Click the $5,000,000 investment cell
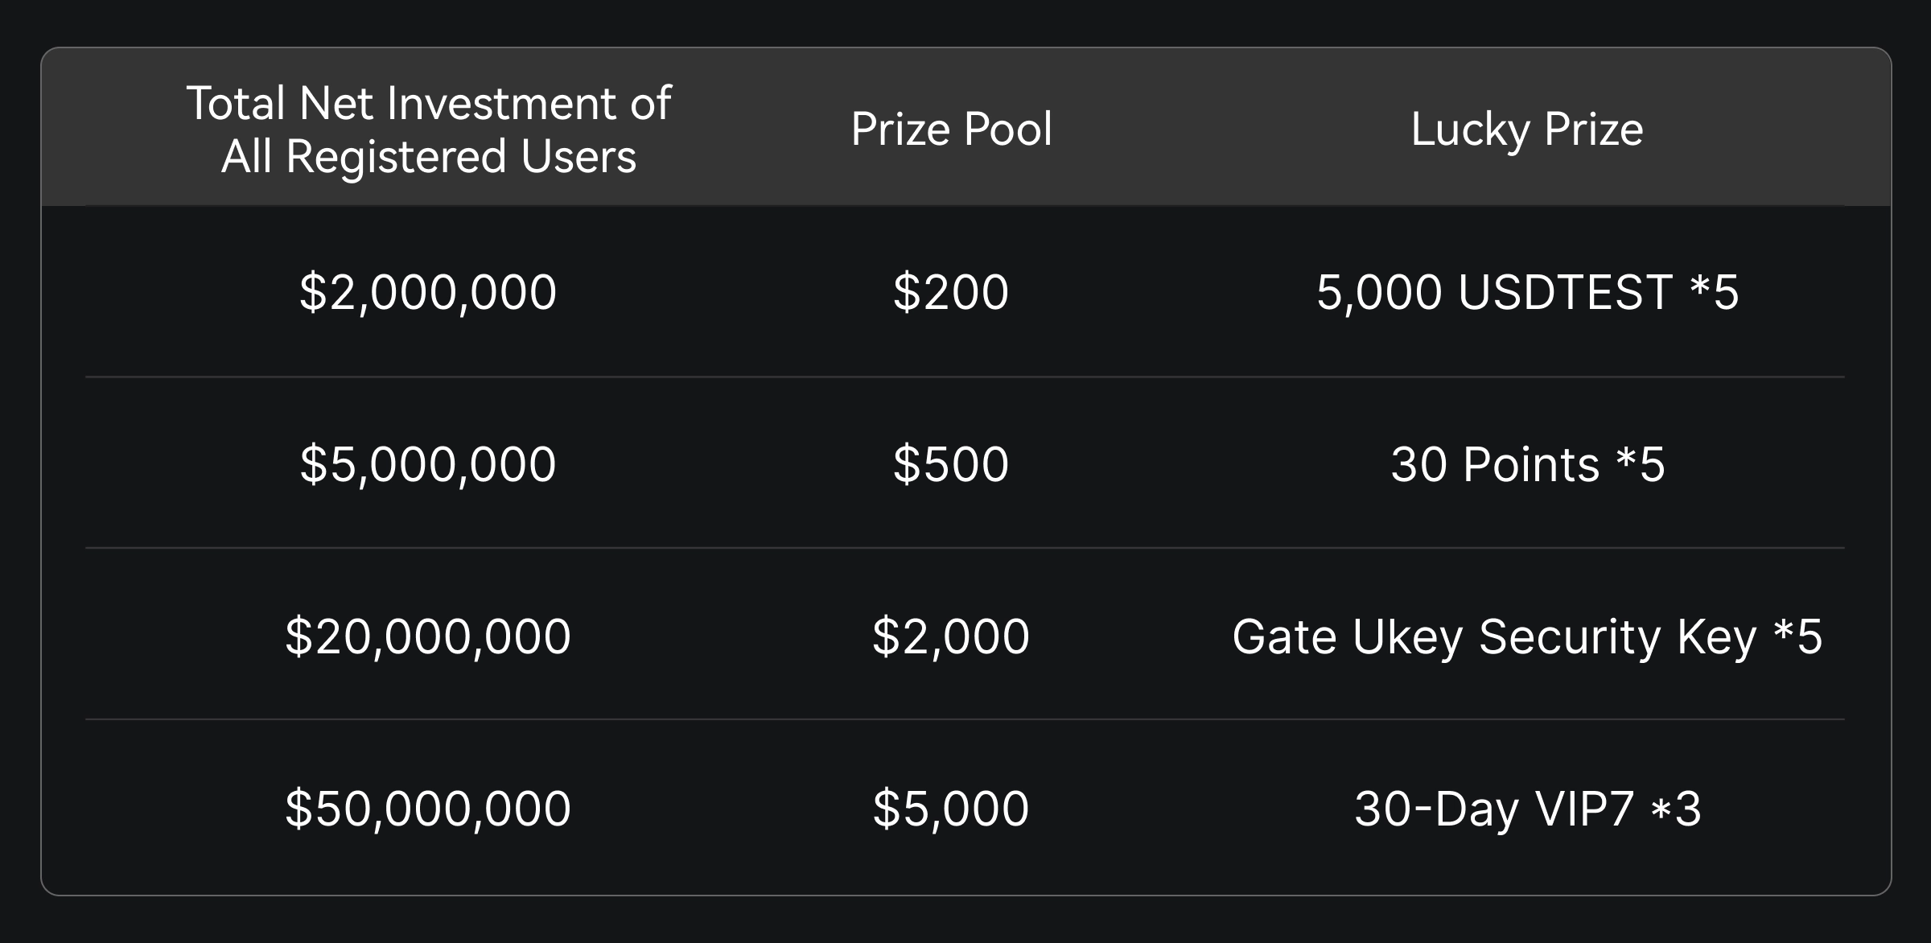The width and height of the screenshot is (1931, 943). [428, 464]
